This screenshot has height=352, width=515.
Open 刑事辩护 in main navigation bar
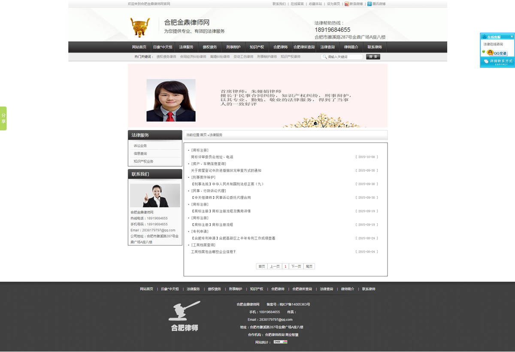pos(233,47)
